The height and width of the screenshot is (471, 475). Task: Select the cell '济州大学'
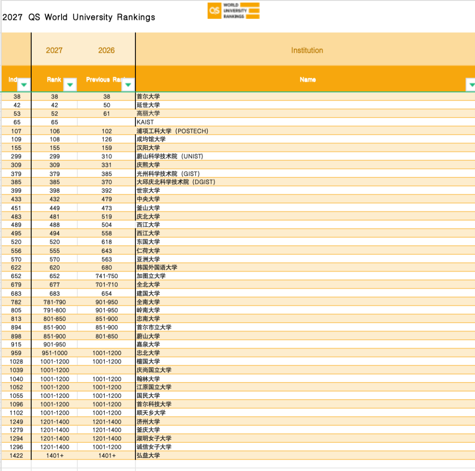coord(305,422)
